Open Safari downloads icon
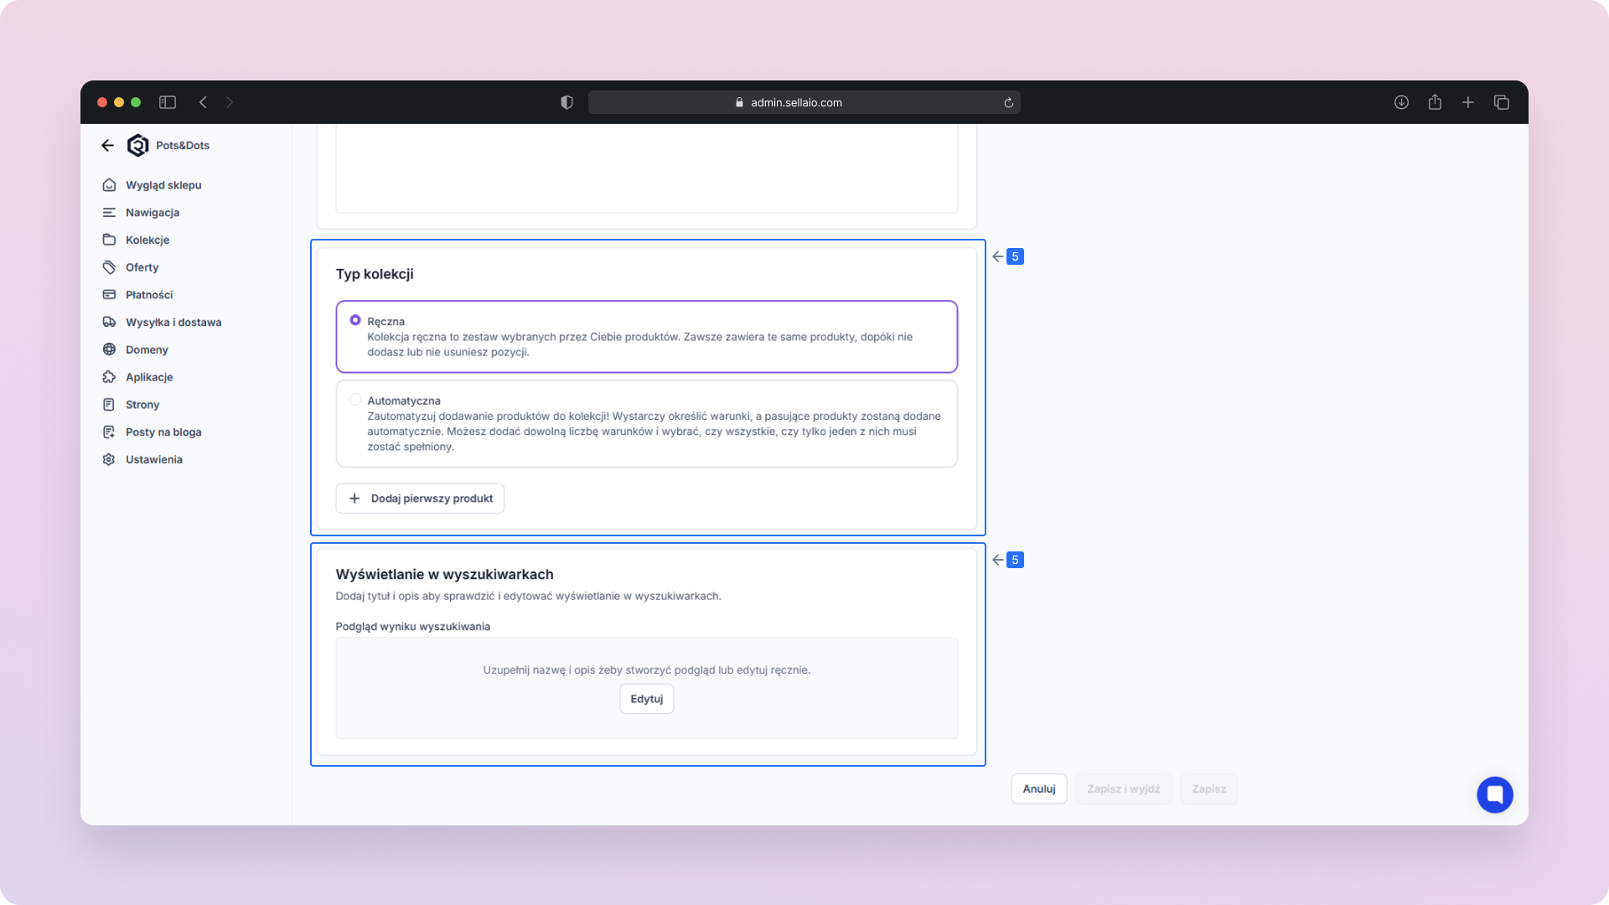Screen dimensions: 1609x905 click(x=1401, y=102)
